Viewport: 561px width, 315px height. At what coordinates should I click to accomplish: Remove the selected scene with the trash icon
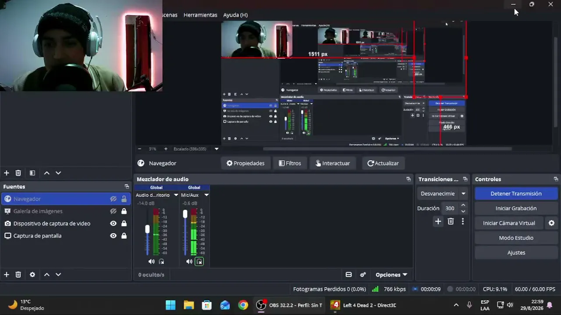(18, 173)
